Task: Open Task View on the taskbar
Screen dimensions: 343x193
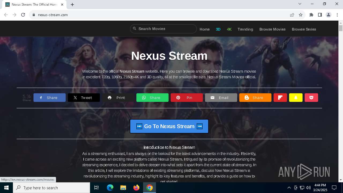Action: point(96,188)
